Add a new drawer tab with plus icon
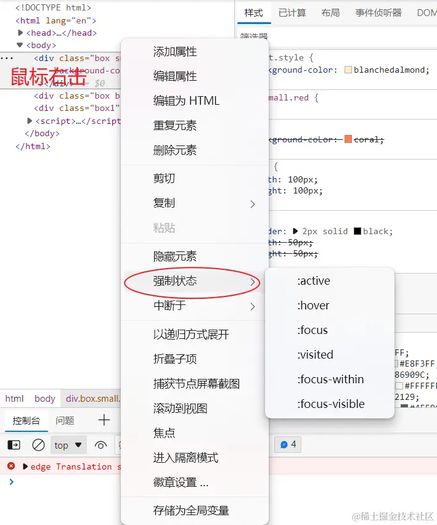Viewport: 437px width, 525px height. (104, 420)
